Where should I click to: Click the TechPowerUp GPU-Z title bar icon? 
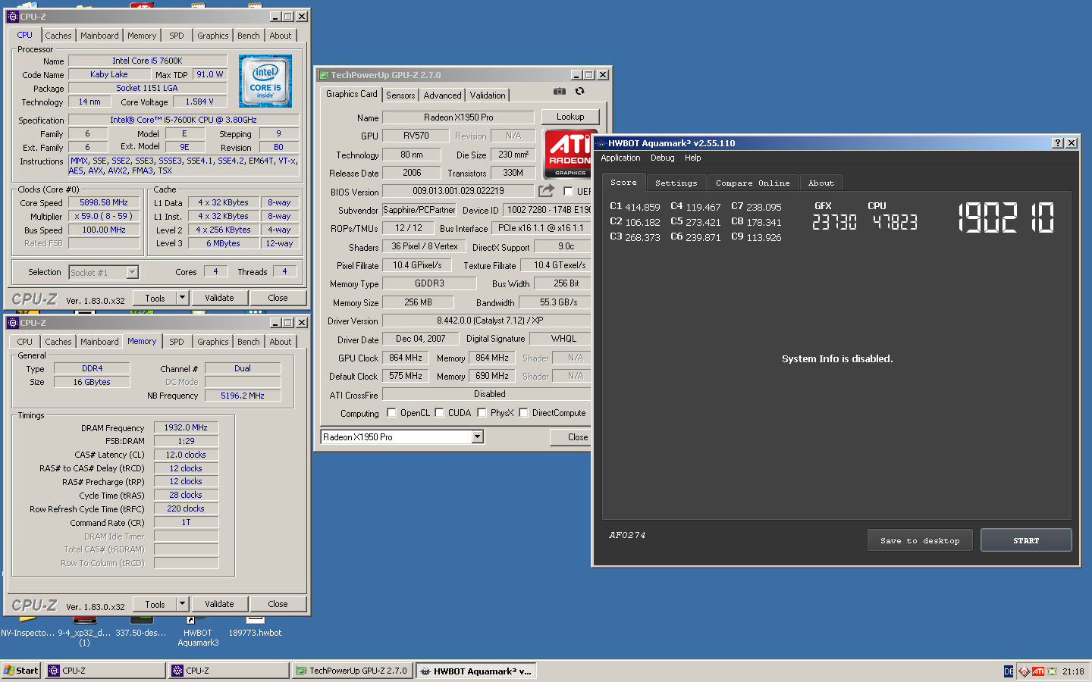[324, 75]
